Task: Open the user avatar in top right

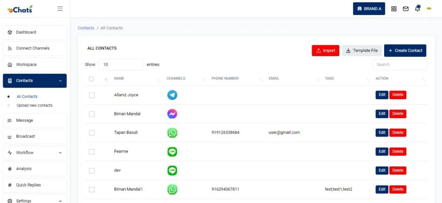Action: 429,9
